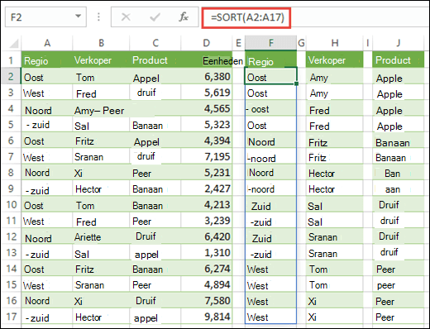Click the peer lowercase cell in column J
The height and width of the screenshot is (329, 430).
point(398,284)
